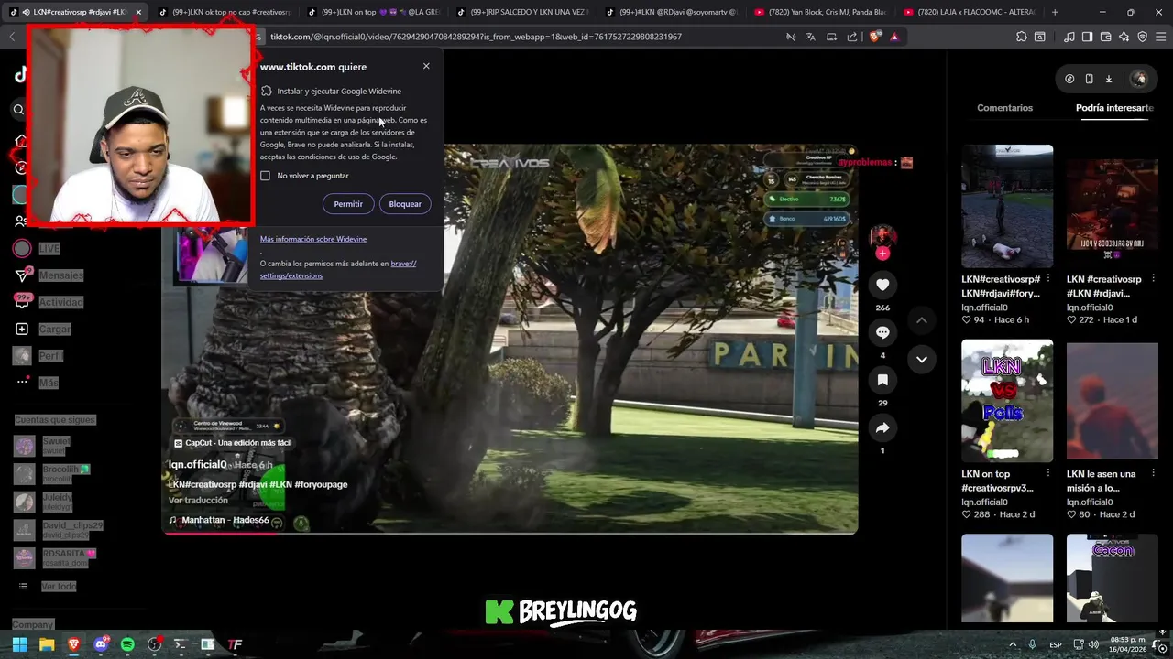1173x659 pixels.
Task: Click the Bloquear button in Widevine prompt
Action: (x=405, y=204)
